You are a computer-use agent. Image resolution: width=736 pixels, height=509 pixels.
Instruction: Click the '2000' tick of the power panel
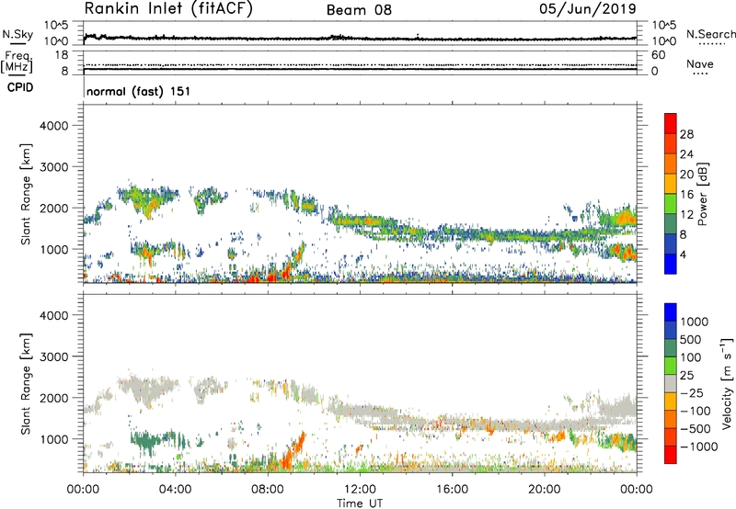(53, 208)
